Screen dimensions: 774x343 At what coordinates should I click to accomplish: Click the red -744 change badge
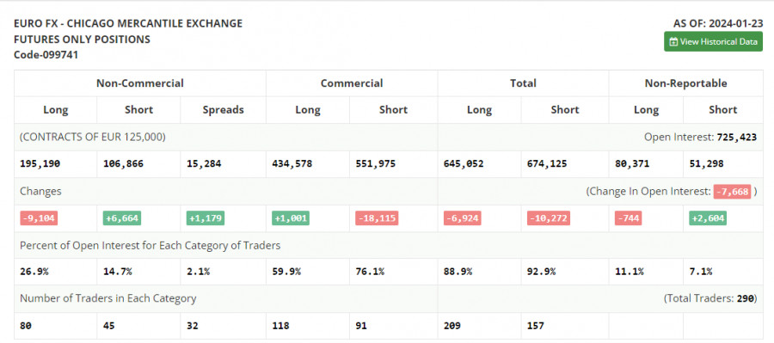click(628, 218)
